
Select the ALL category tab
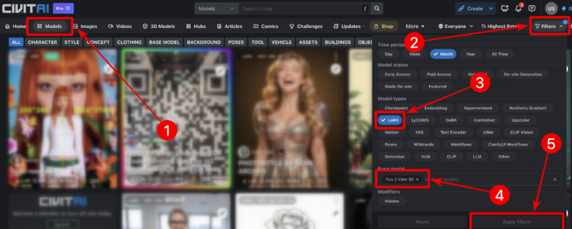16,43
